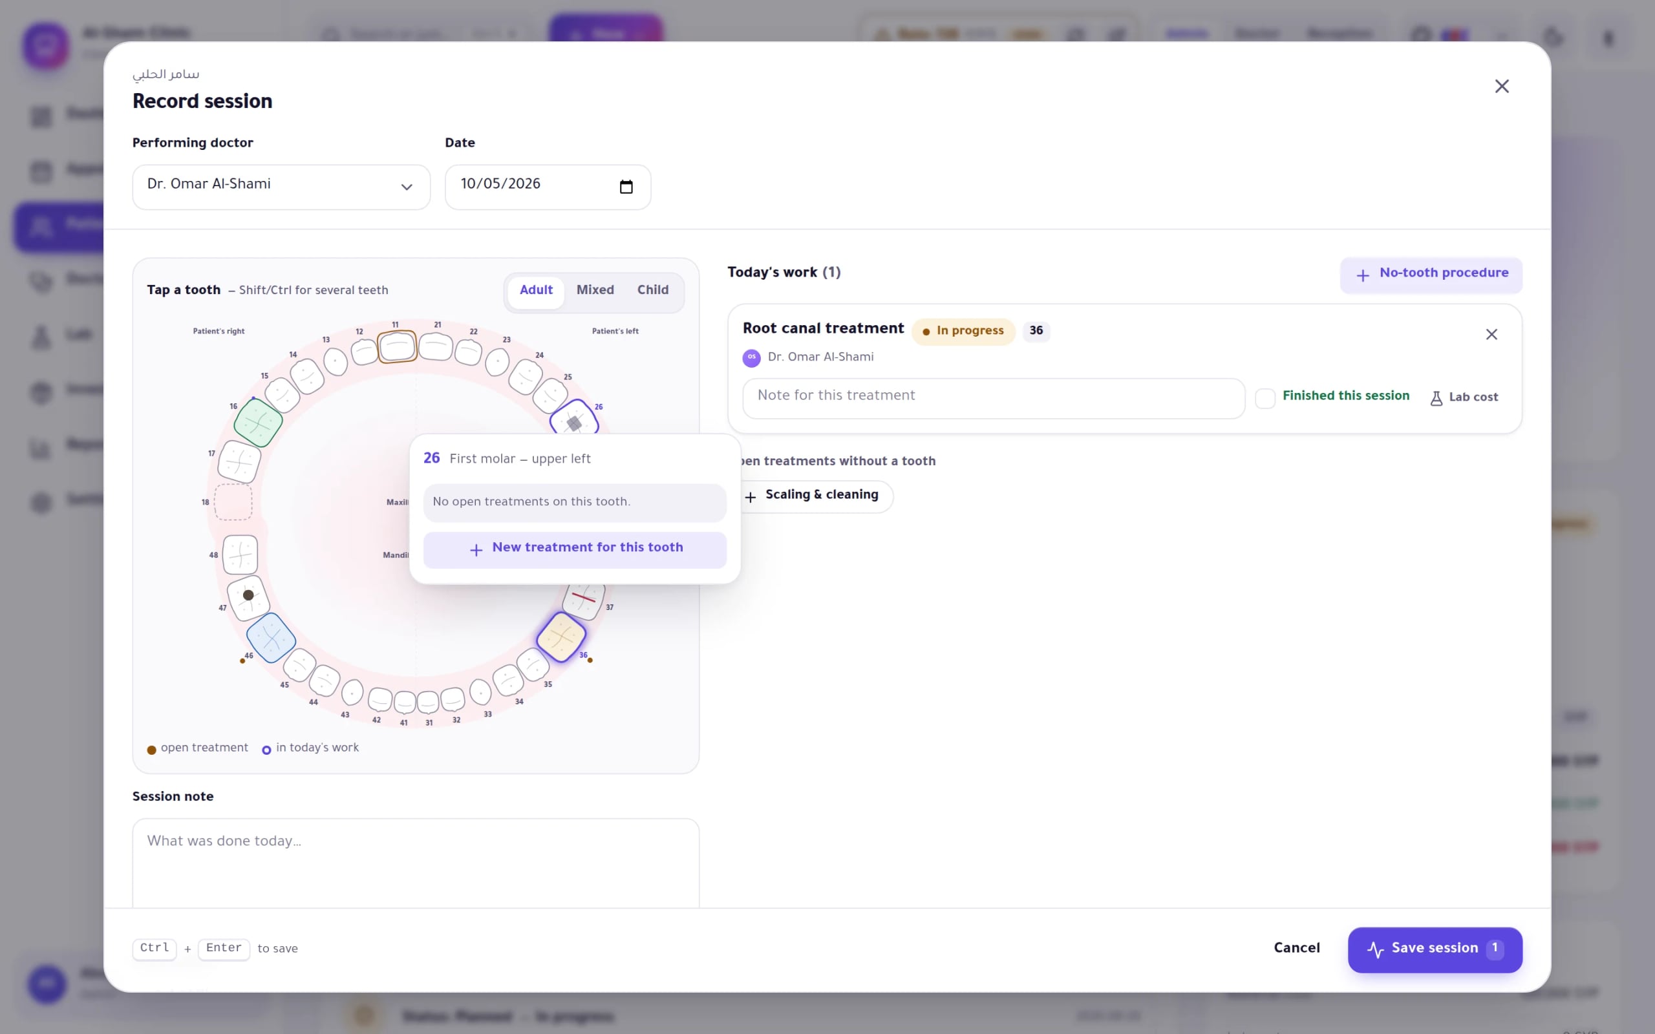The width and height of the screenshot is (1655, 1034).
Task: Select lower tooth 33 canine
Action: click(x=481, y=691)
